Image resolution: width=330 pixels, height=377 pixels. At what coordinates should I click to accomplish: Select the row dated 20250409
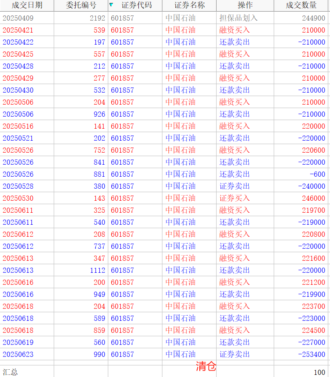164,18
